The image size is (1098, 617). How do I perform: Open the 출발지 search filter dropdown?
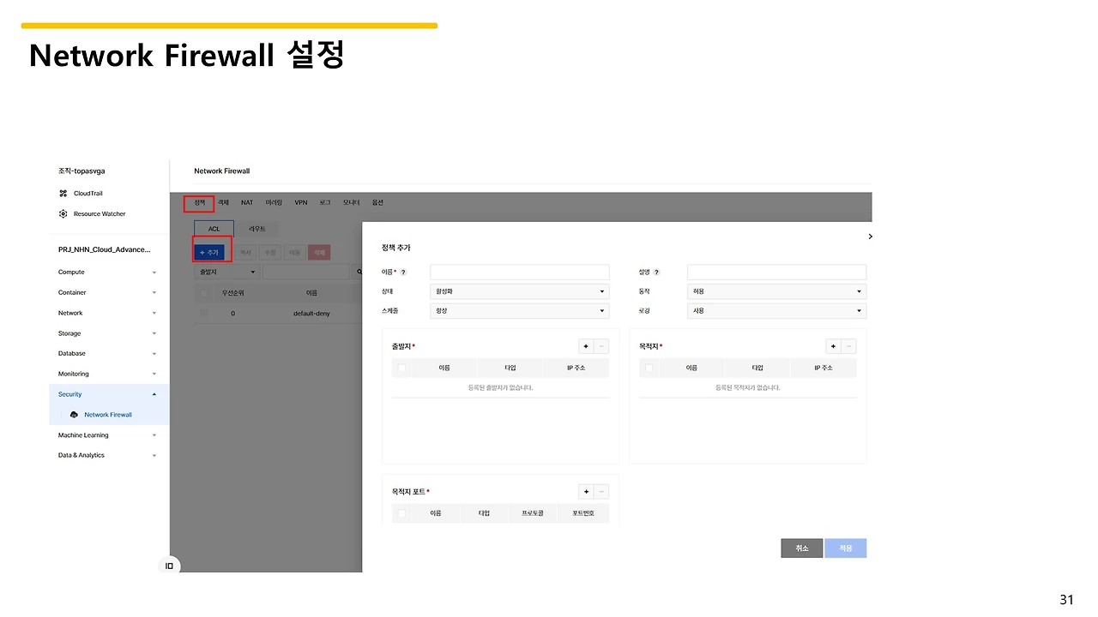pyautogui.click(x=226, y=273)
